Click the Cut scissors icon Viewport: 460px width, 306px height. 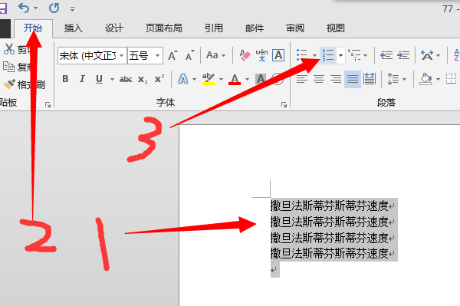point(8,49)
